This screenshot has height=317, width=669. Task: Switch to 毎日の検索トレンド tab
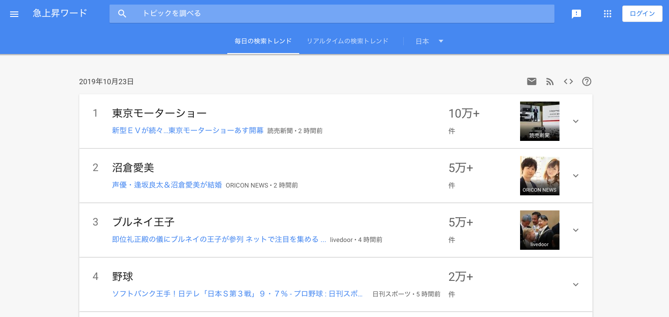click(x=263, y=41)
